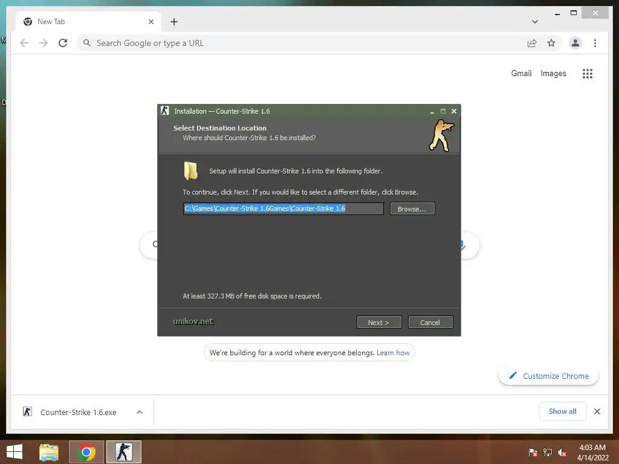Cancel the Counter-Strike installation
Screen dimensions: 619x464
[430, 323]
